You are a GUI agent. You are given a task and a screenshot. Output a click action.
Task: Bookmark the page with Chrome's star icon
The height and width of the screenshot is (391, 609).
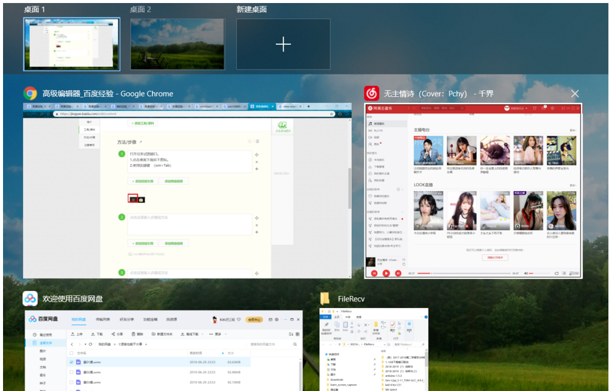pos(331,114)
